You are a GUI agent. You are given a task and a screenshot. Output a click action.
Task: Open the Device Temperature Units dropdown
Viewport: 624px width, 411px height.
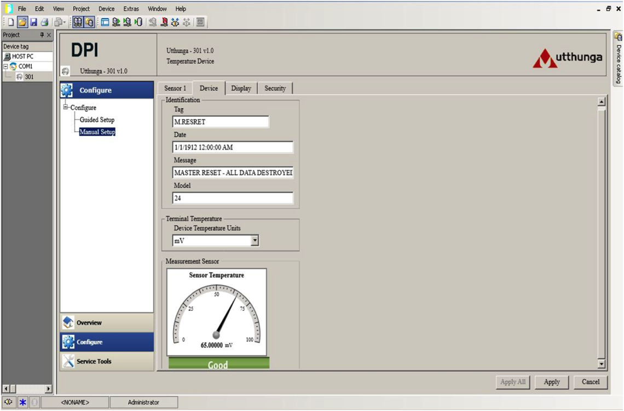click(254, 240)
